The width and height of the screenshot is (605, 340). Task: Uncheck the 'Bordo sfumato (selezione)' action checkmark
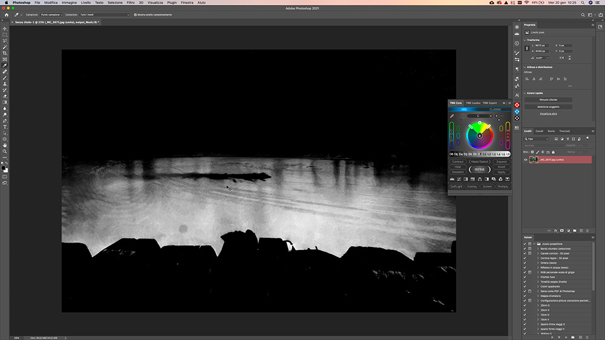(x=525, y=249)
